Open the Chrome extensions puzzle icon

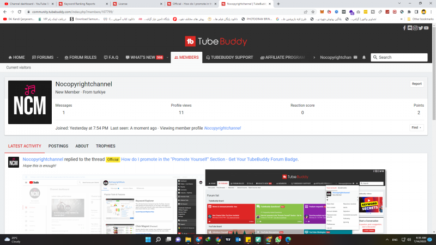[x=409, y=11]
